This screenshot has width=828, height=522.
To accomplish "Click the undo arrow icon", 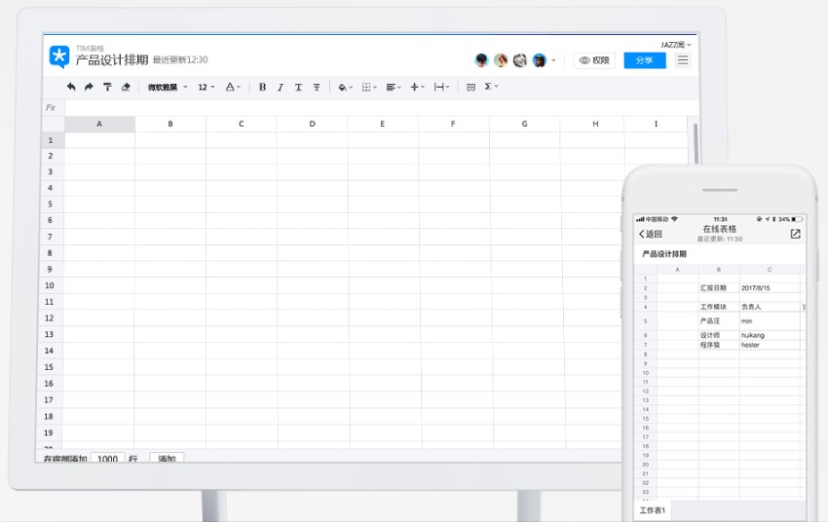I will tap(71, 87).
